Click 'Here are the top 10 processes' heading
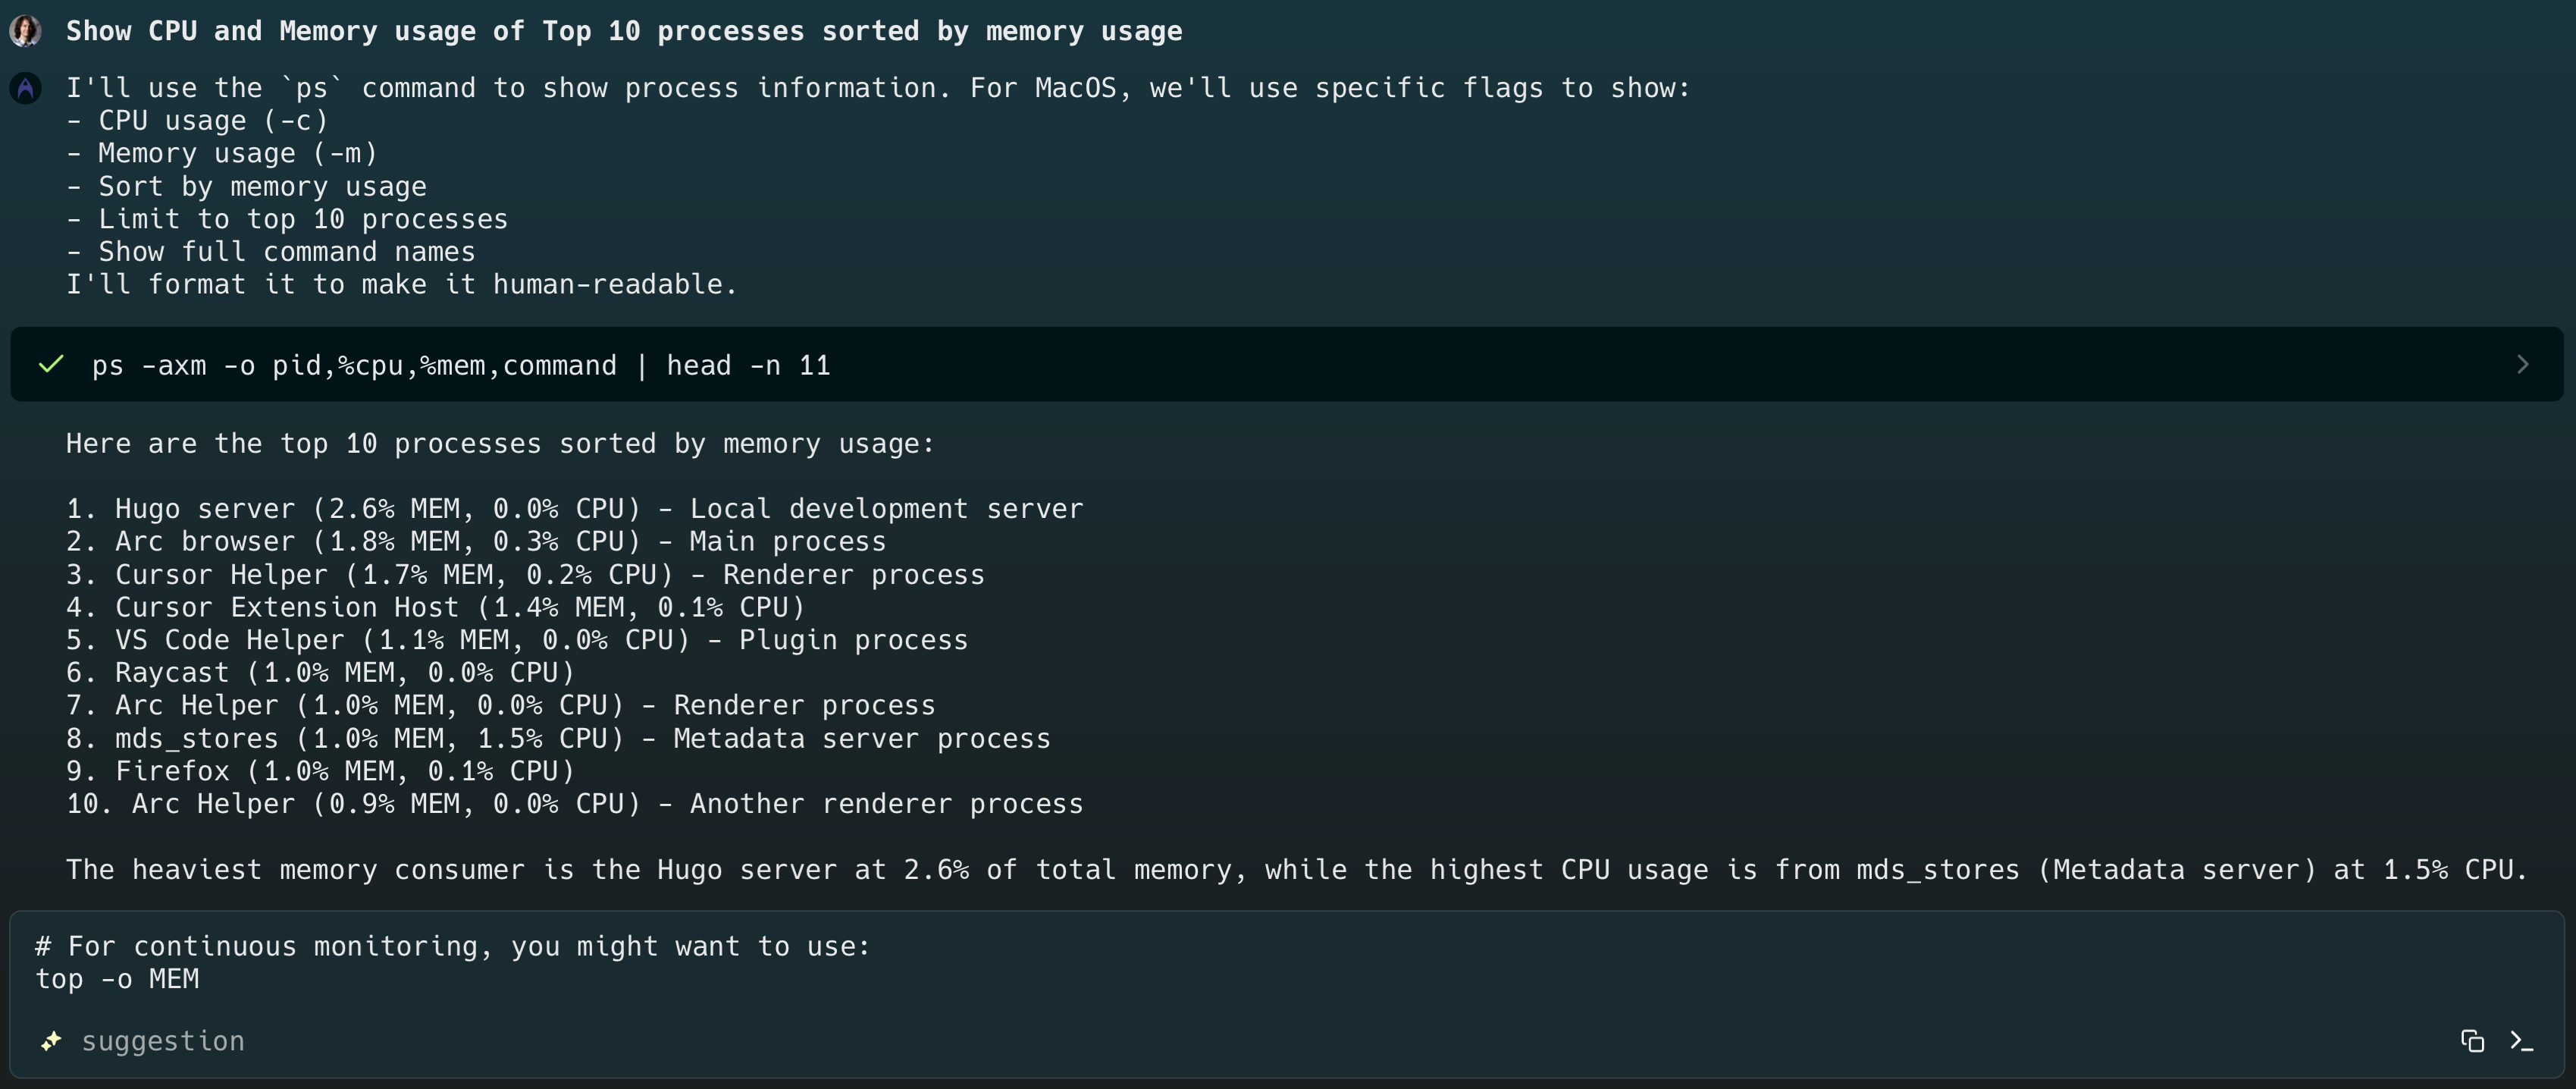 pos(501,444)
